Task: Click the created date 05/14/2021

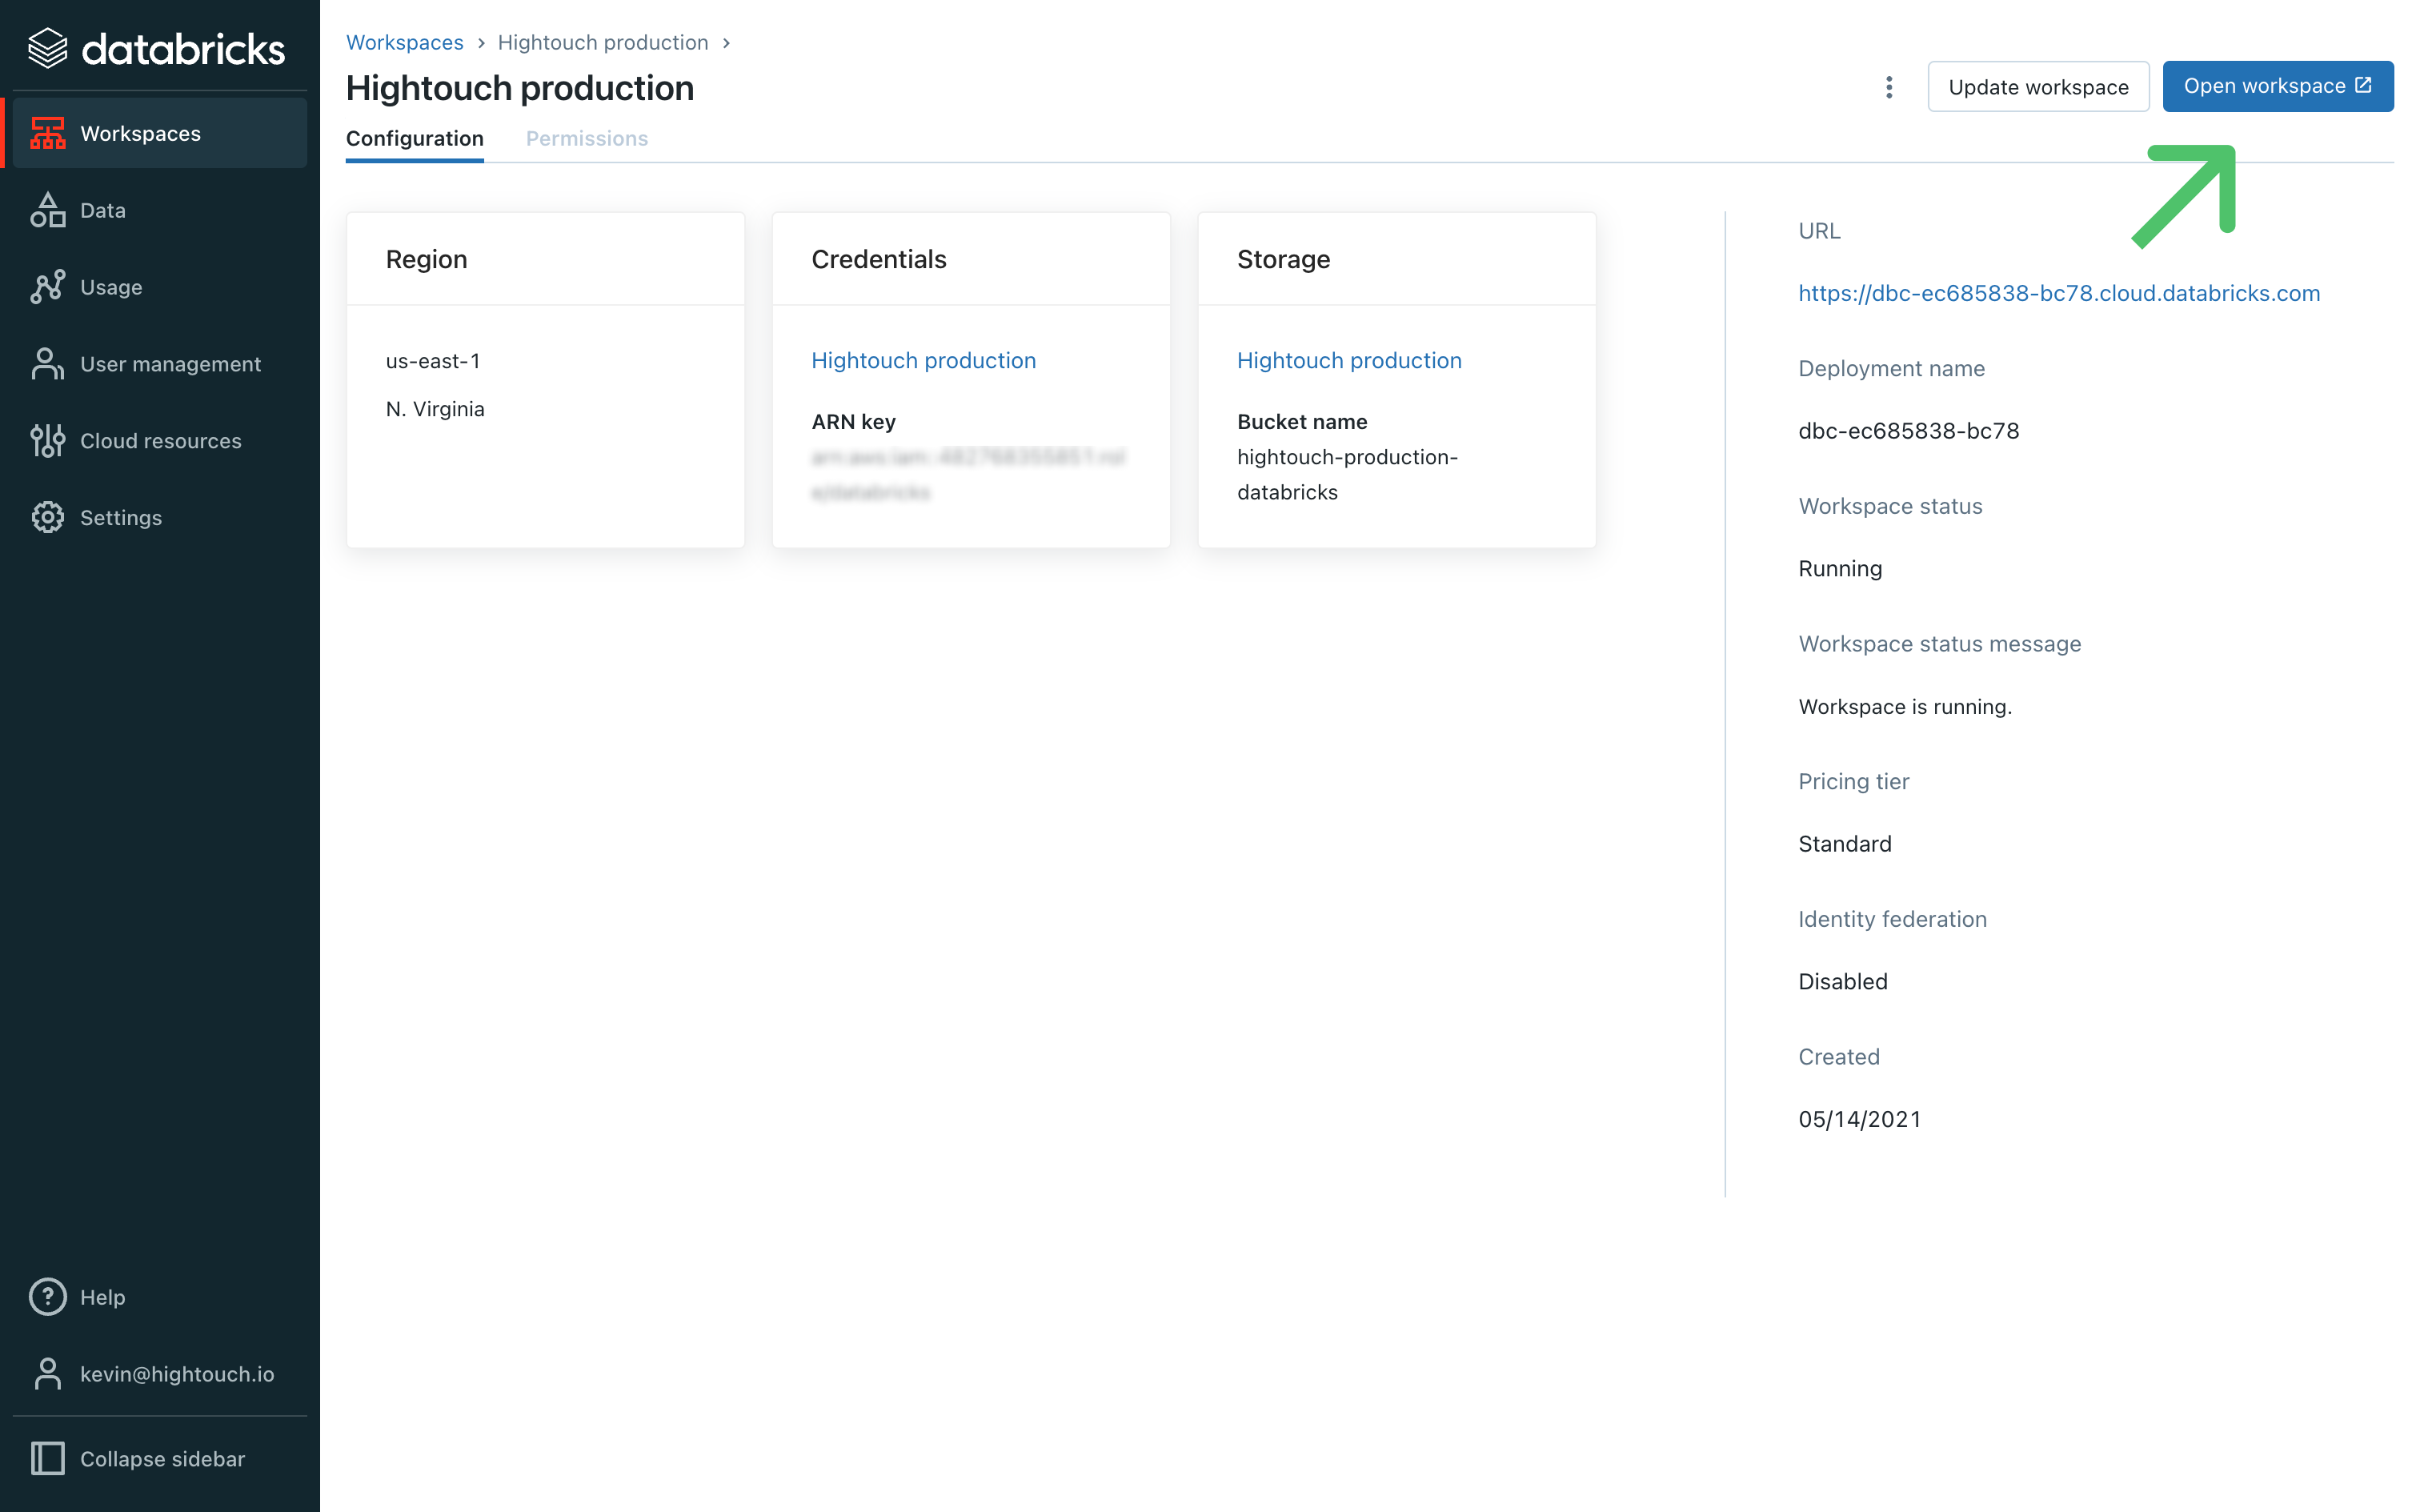Action: 1859,1119
